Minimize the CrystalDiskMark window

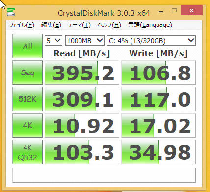[161, 11]
